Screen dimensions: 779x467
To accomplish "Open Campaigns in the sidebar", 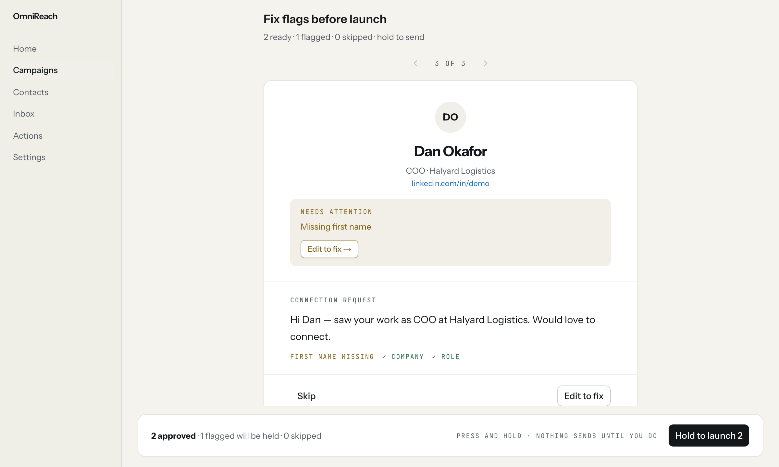I will pos(35,70).
